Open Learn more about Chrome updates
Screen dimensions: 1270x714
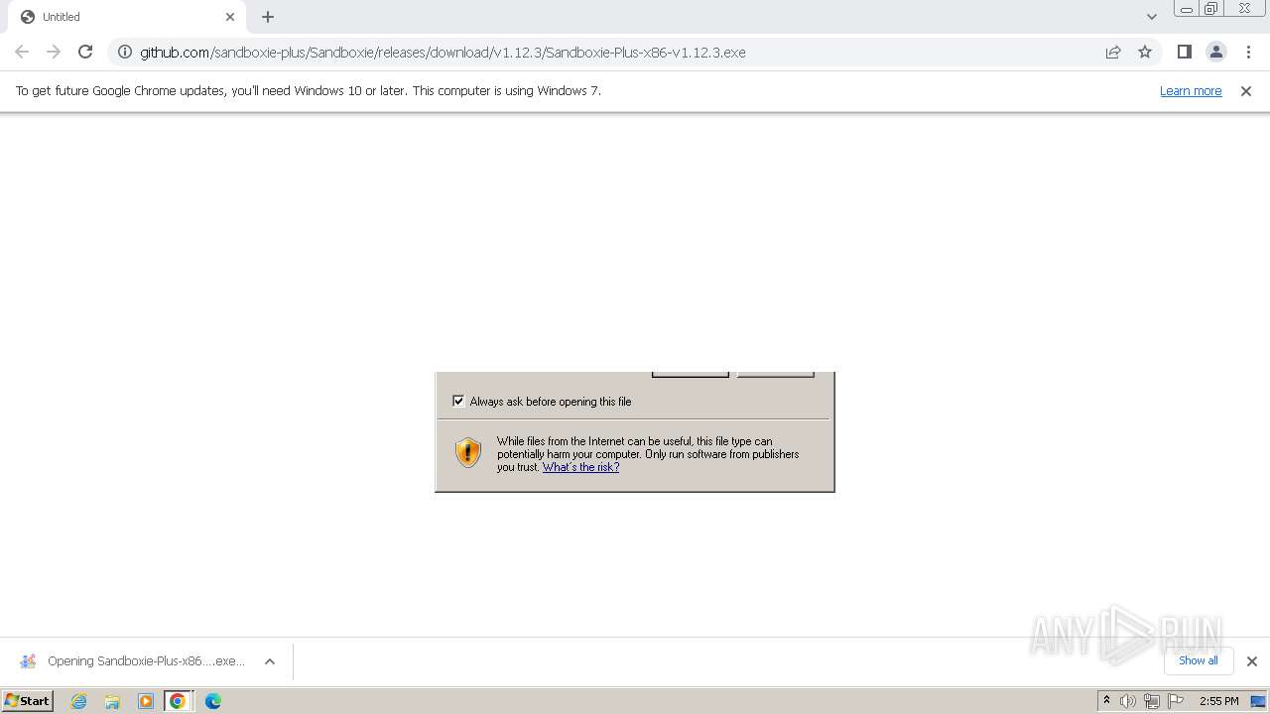pos(1191,90)
